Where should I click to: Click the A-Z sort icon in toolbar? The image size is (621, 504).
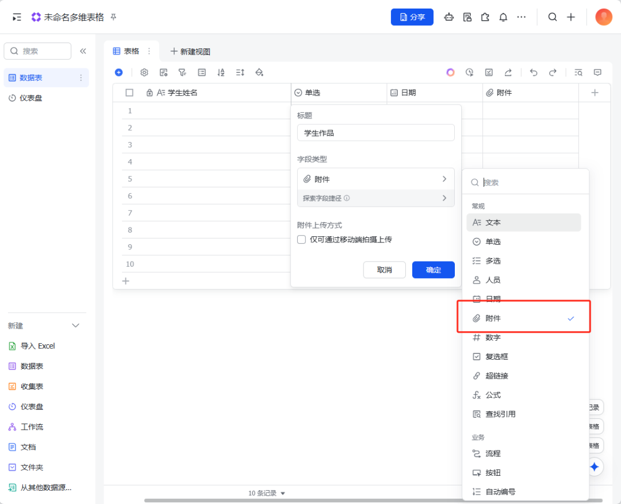pos(221,72)
